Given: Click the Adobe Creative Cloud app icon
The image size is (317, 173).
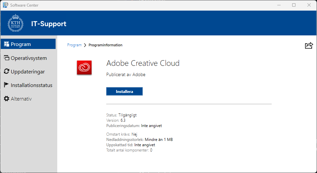Looking at the screenshot, I should 84,67.
